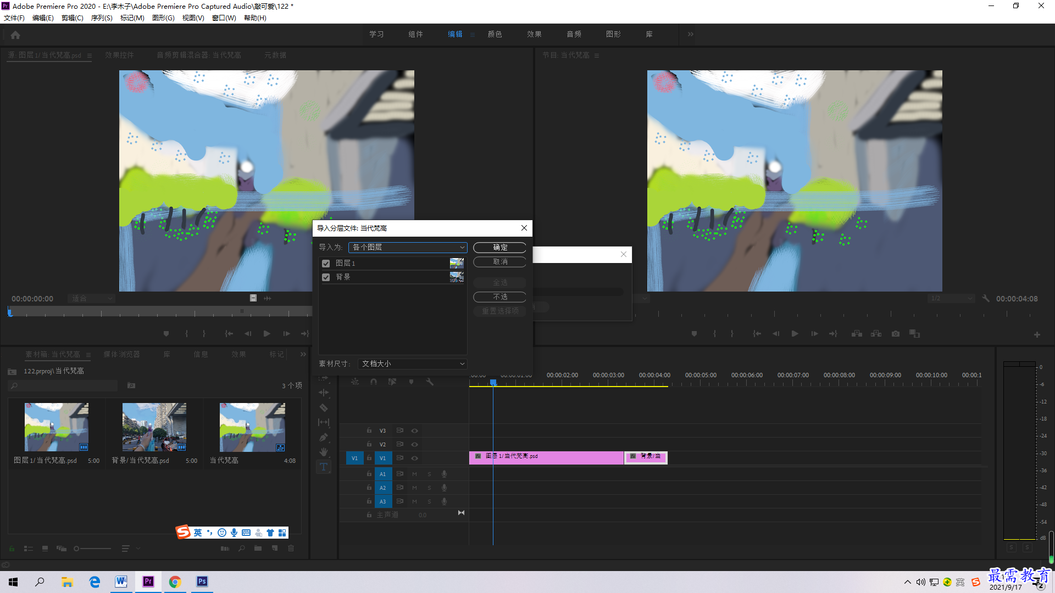The width and height of the screenshot is (1055, 593).
Task: Switch project panel to freeform view
Action: point(62,549)
